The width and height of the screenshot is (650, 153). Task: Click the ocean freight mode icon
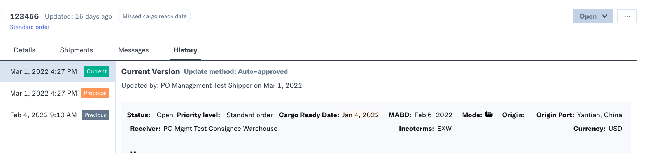click(x=489, y=115)
